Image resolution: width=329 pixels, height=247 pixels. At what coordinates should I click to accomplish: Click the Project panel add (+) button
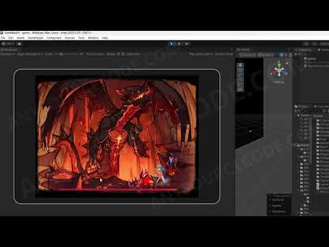click(297, 111)
